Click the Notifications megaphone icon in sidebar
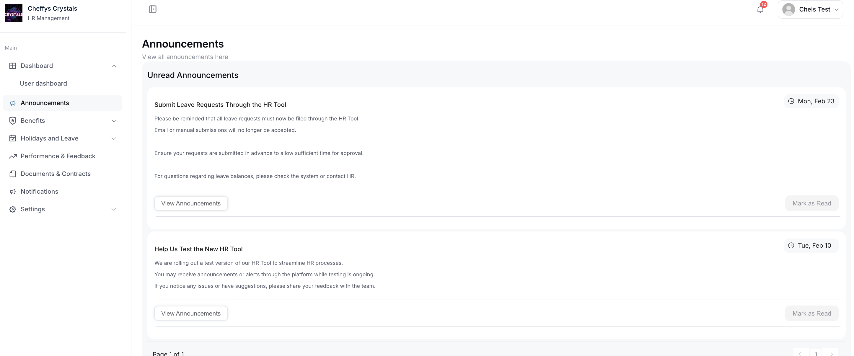Viewport: 854px width, 356px height. 13,192
